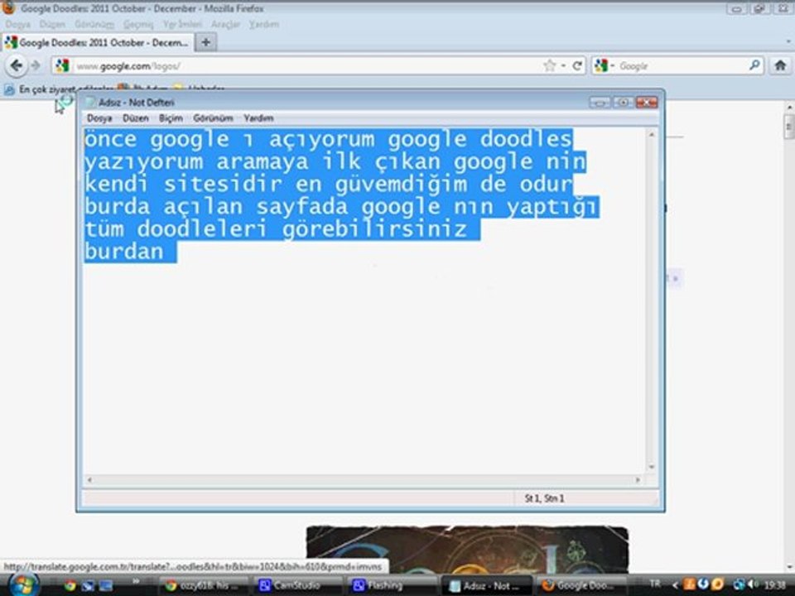The height and width of the screenshot is (596, 795).
Task: Click the word 'burdan' in Notepad
Action: click(124, 252)
